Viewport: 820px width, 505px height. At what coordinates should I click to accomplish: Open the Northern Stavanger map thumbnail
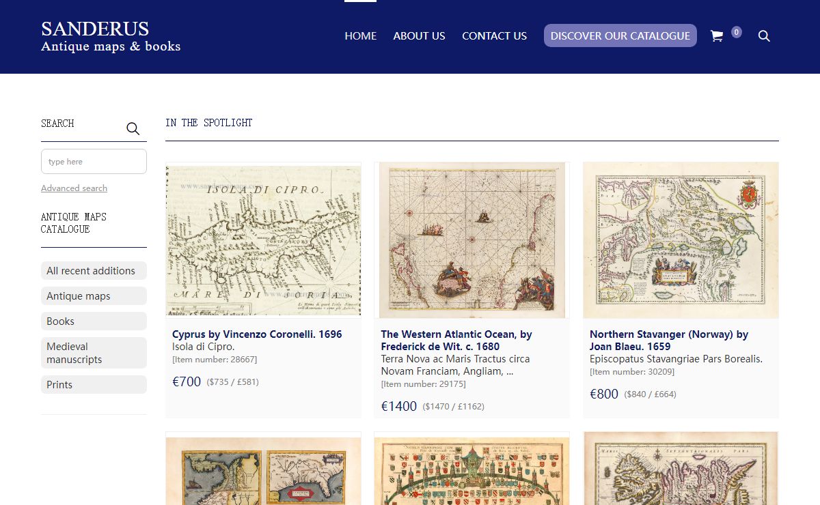coord(681,240)
